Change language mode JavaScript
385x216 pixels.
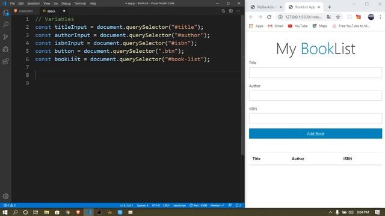(x=179, y=205)
